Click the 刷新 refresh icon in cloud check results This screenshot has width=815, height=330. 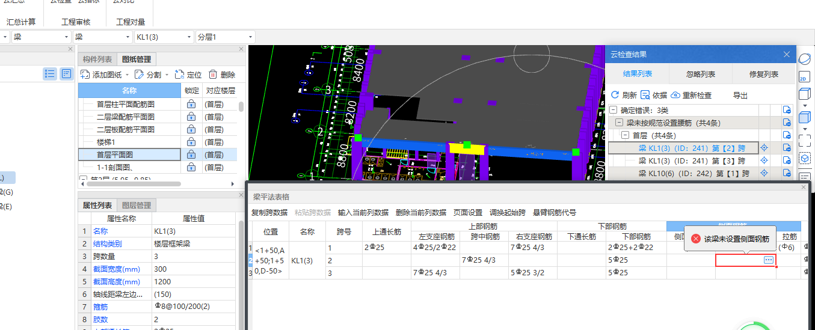coord(615,95)
